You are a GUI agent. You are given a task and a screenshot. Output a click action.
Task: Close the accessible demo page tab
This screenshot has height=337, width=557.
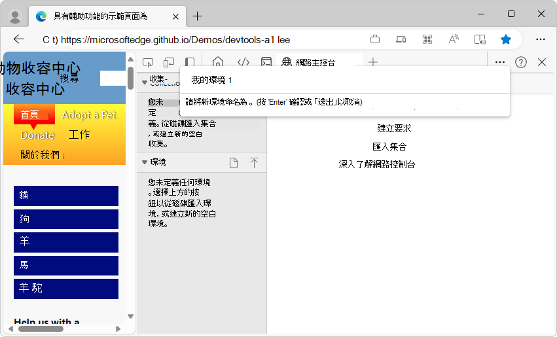click(x=175, y=16)
